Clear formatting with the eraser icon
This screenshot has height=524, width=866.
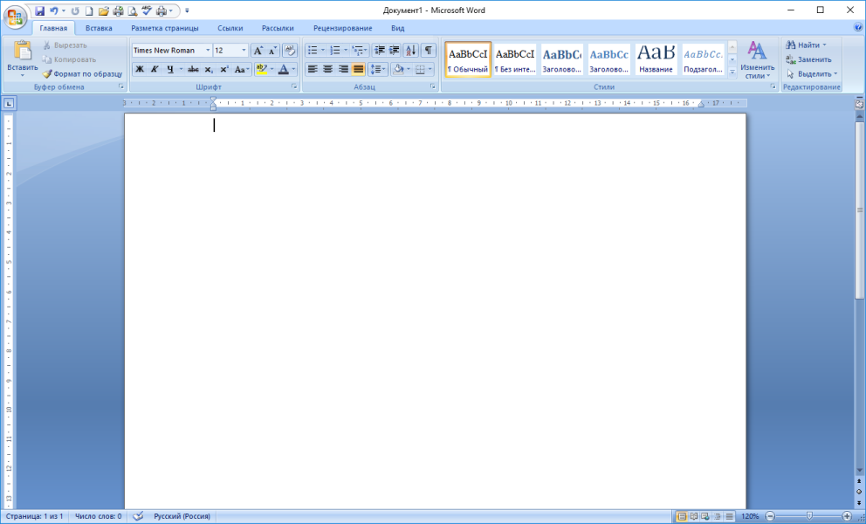290,51
